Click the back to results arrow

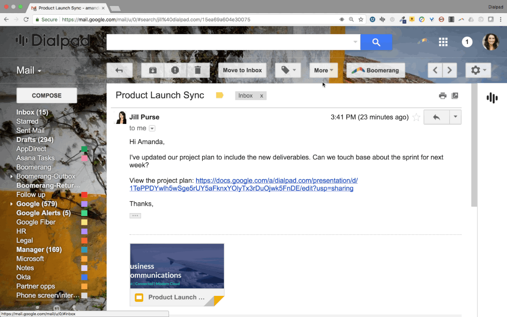pyautogui.click(x=120, y=71)
